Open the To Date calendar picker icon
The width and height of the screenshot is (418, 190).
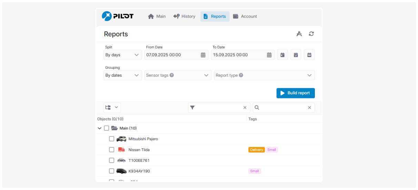pyautogui.click(x=270, y=55)
